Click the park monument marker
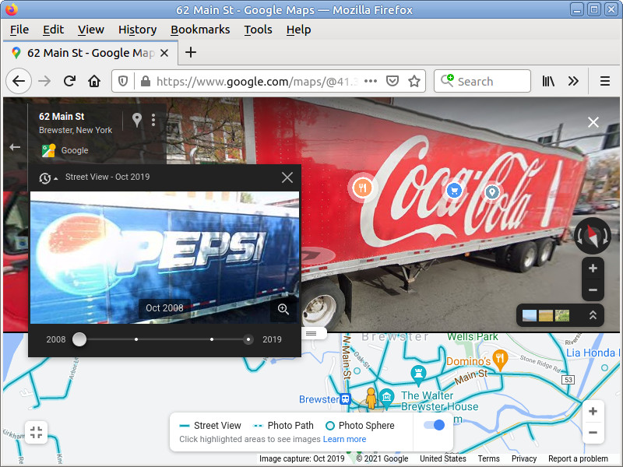This screenshot has height=467, width=623. 418,374
